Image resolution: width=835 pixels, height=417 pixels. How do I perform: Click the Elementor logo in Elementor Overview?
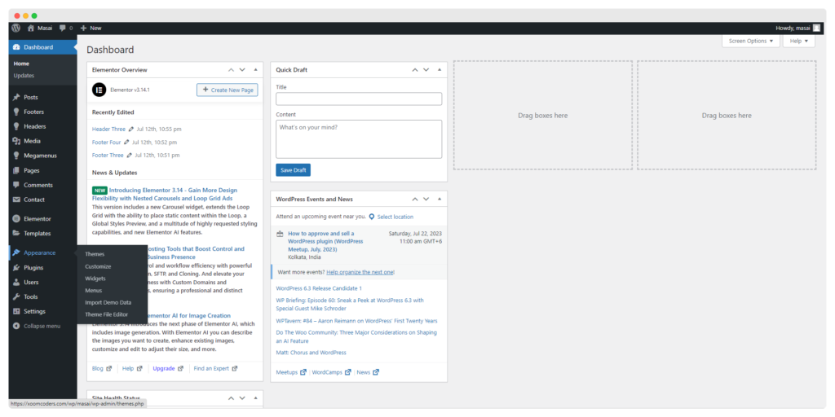(99, 90)
